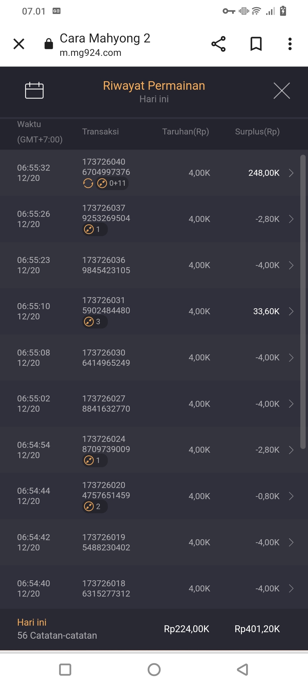Tap the Hari ini summary label
The image size is (308, 686).
point(32,622)
